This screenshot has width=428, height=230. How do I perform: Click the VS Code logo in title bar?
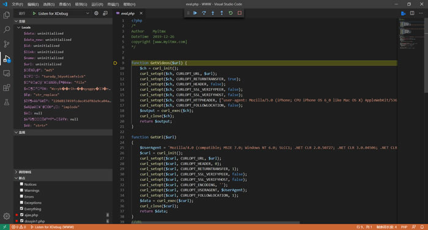[5, 4]
